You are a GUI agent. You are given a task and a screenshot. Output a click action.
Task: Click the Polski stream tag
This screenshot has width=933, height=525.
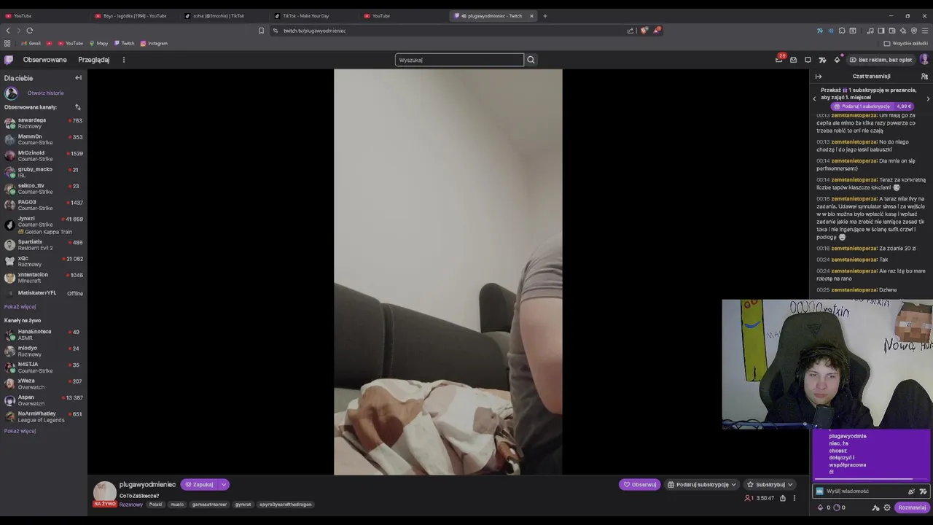tap(156, 505)
